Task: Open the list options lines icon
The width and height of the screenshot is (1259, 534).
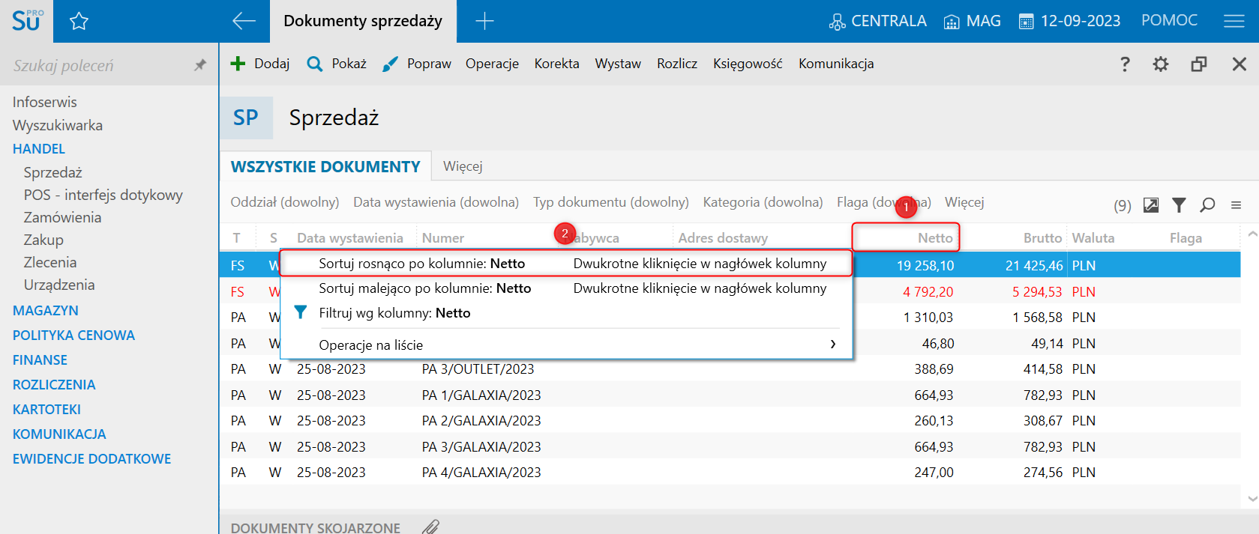Action: coord(1236,204)
